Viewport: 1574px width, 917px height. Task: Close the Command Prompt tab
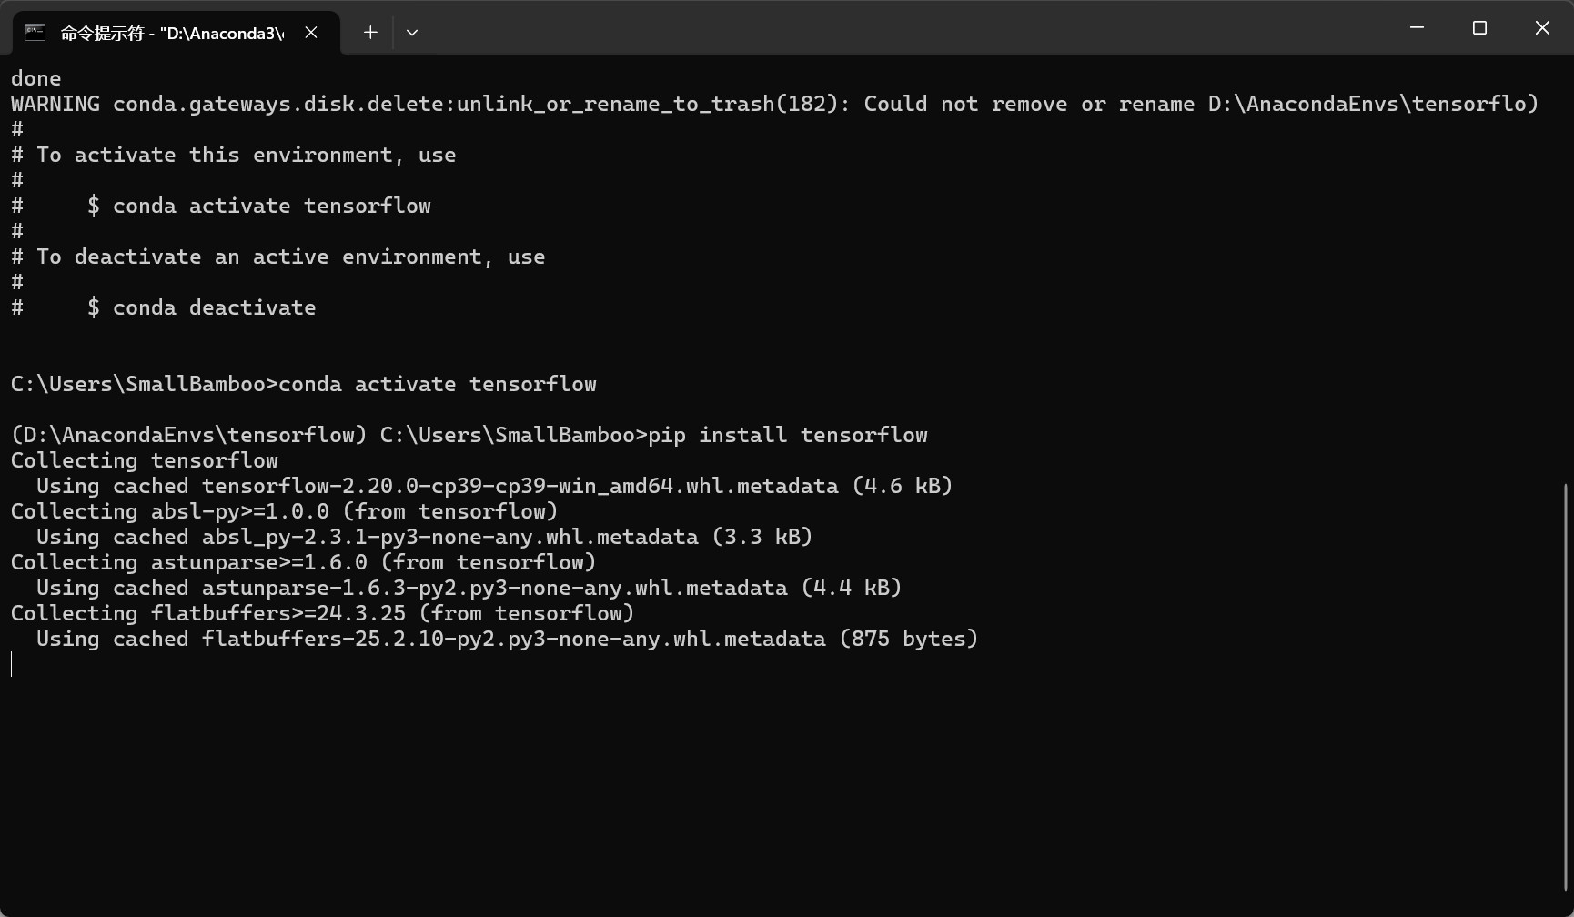[311, 33]
